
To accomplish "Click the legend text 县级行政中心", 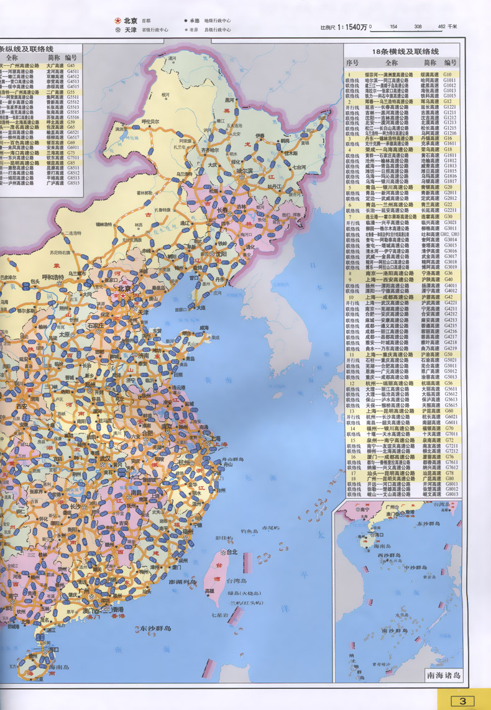I will coord(217,29).
